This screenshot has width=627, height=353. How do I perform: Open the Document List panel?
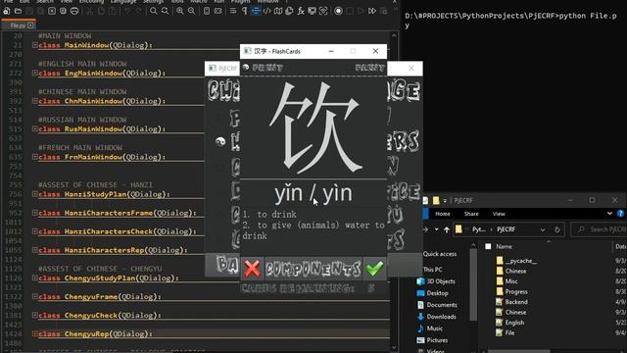(289, 11)
